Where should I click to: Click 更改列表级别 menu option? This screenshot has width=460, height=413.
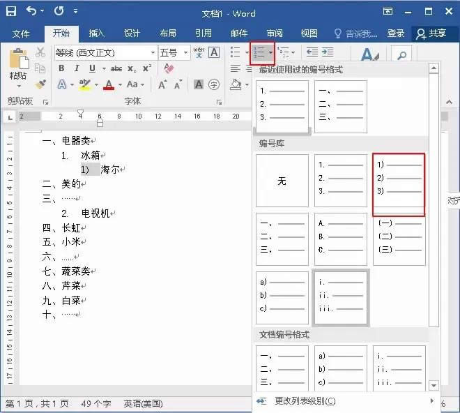click(x=305, y=401)
